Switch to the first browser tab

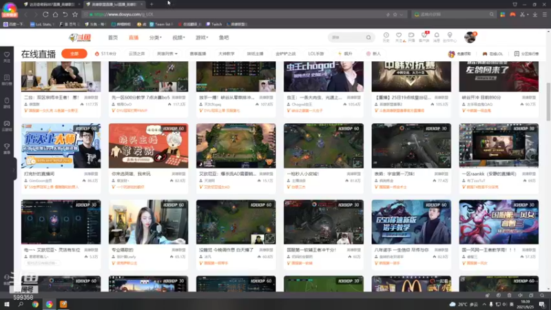[51, 4]
